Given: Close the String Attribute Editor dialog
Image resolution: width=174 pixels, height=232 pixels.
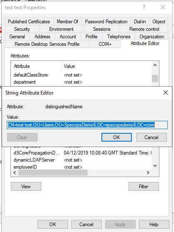Looking at the screenshot, I should [165, 92].
